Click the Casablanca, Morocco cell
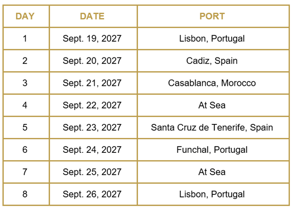Screen dimensions: 294x208 point(212,83)
